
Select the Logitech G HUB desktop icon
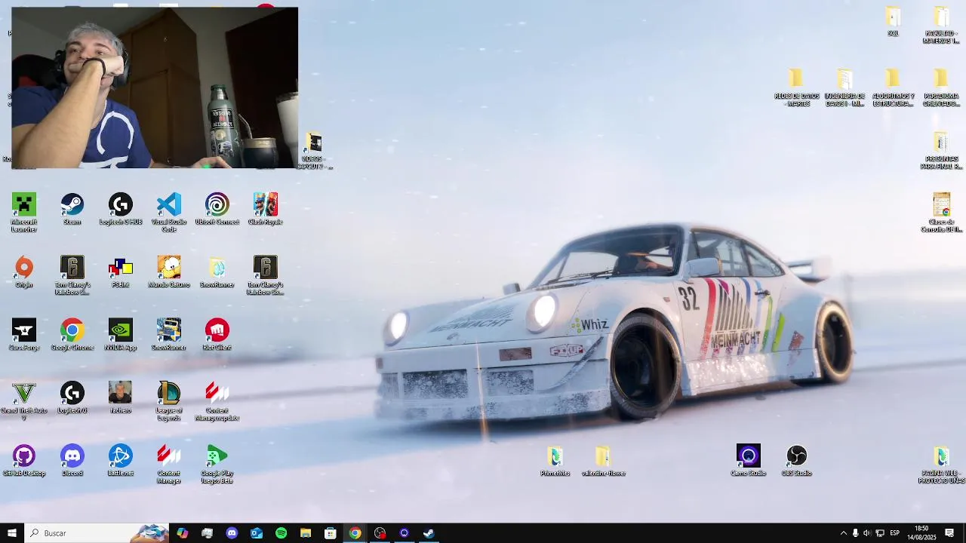pos(121,209)
